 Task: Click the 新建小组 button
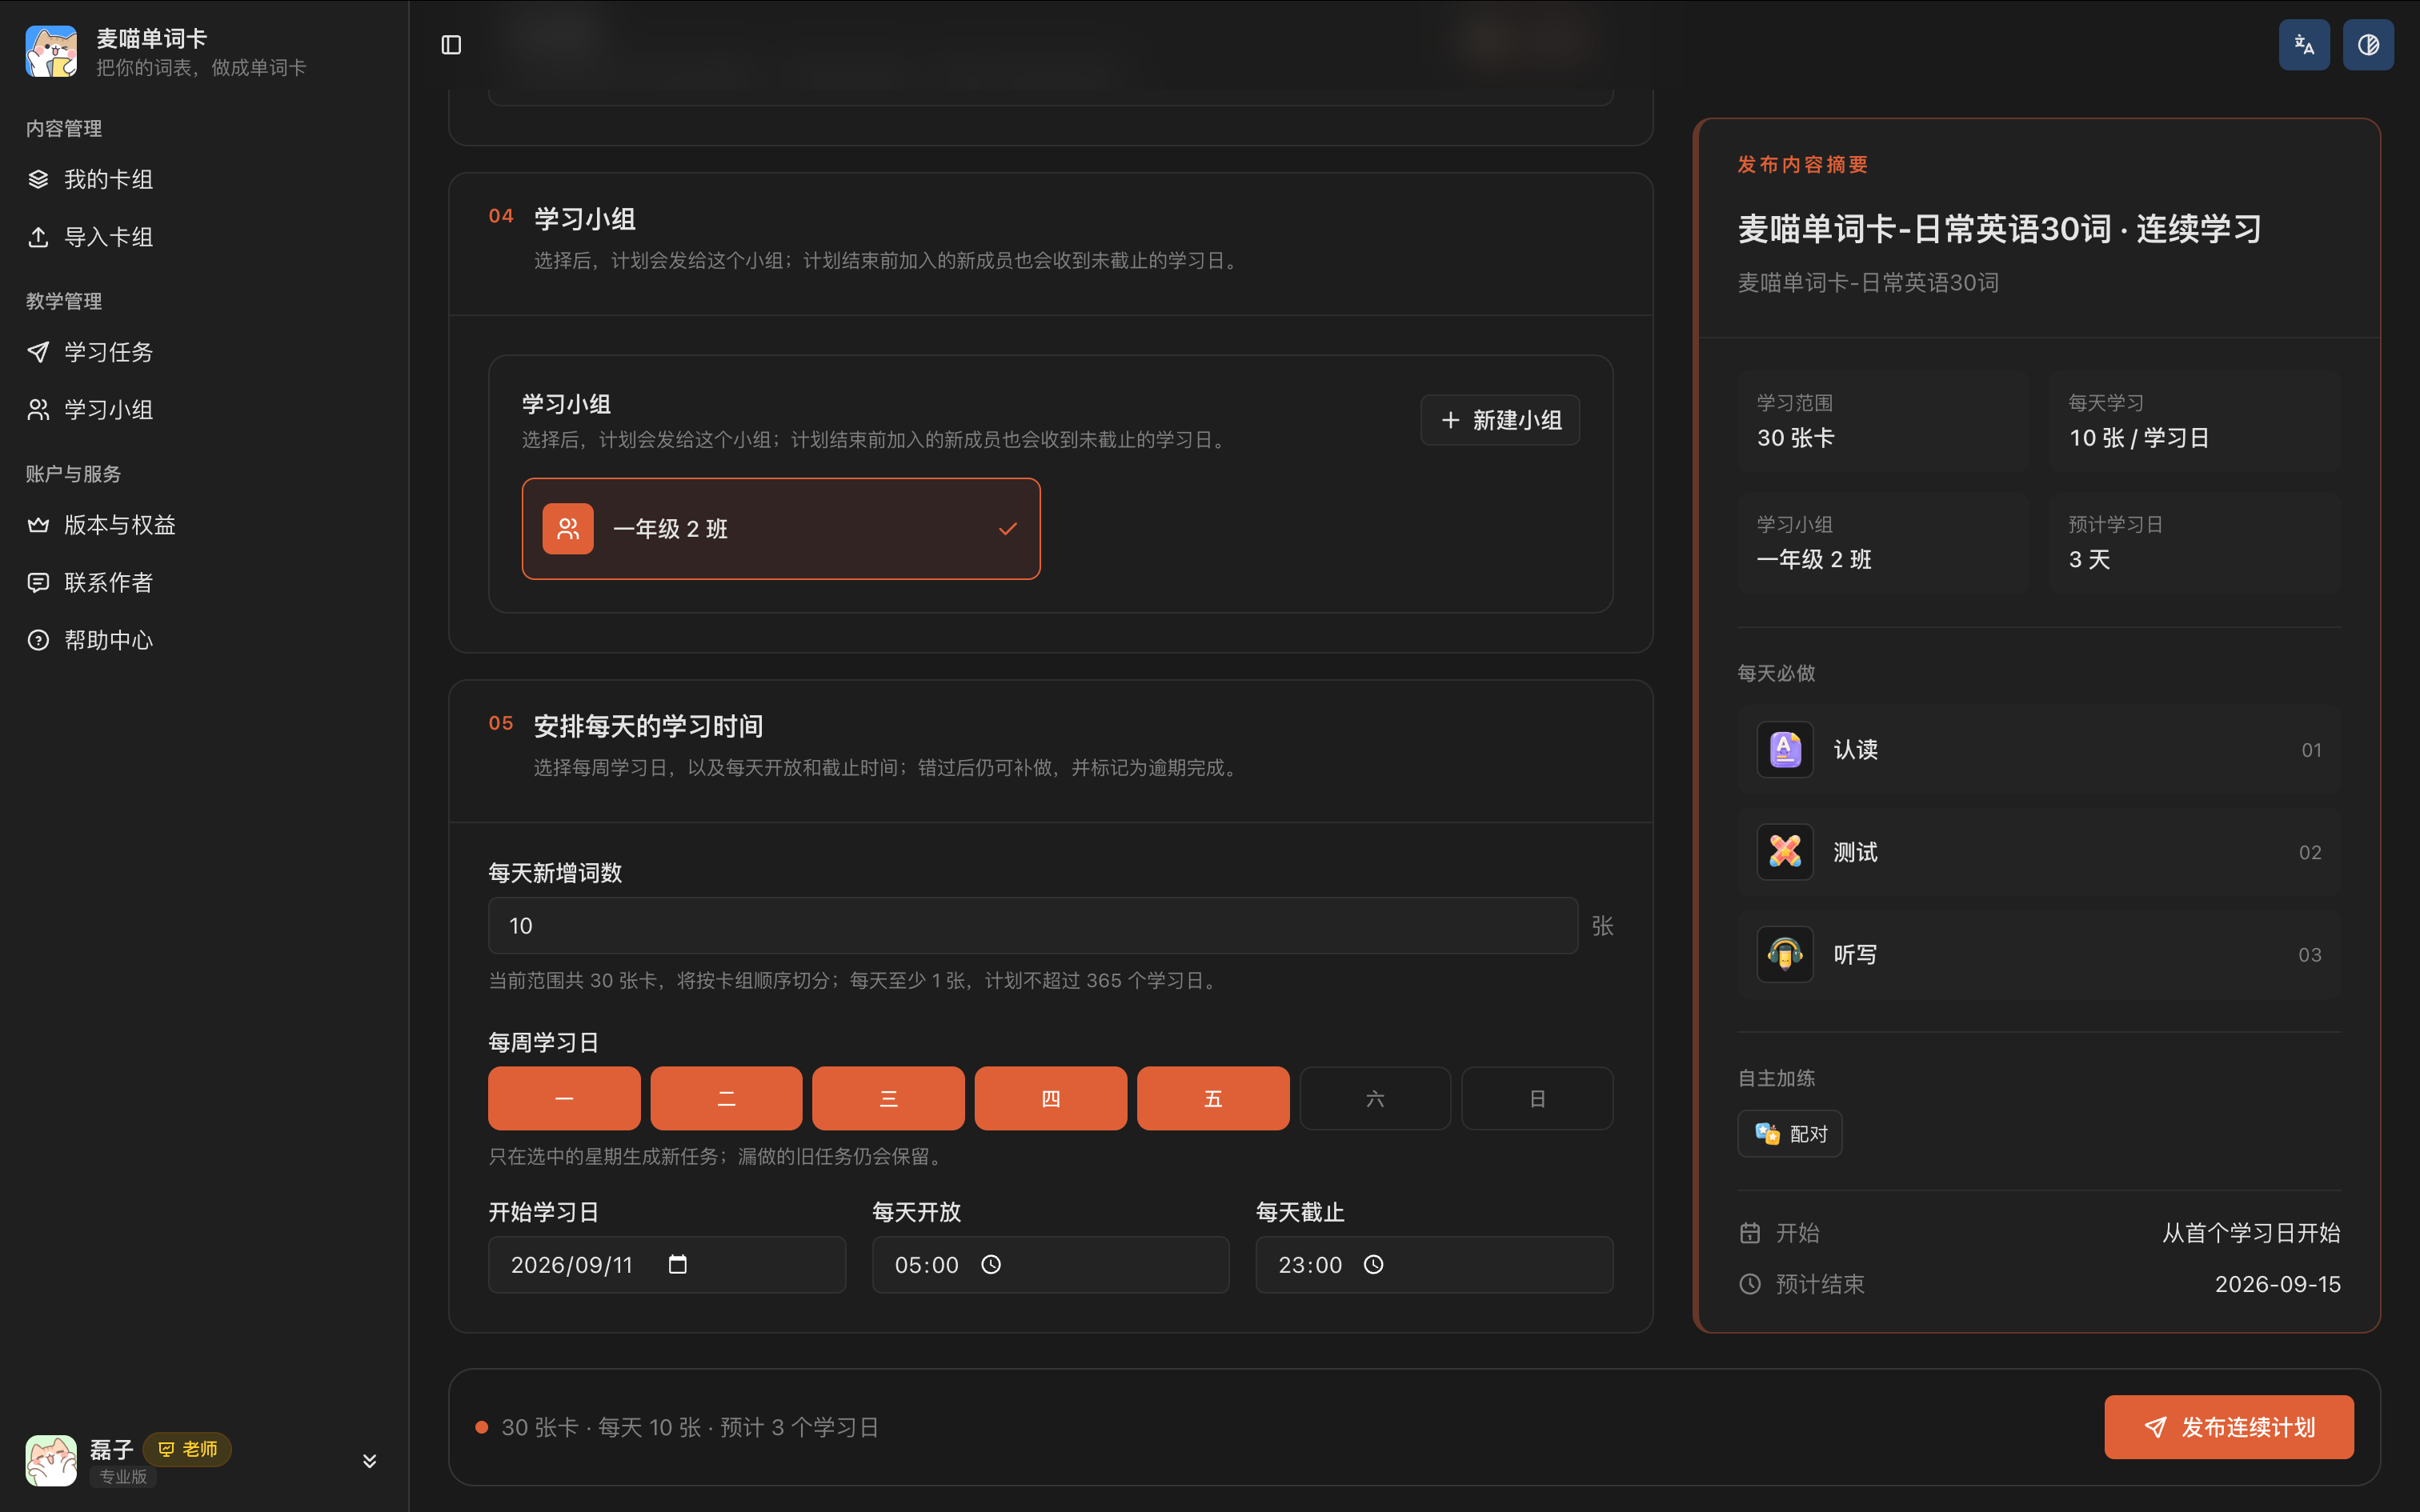pyautogui.click(x=1500, y=420)
